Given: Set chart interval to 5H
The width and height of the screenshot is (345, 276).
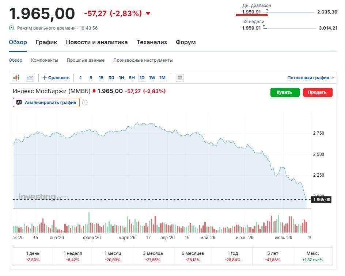Looking at the screenshot, I should pos(132,77).
